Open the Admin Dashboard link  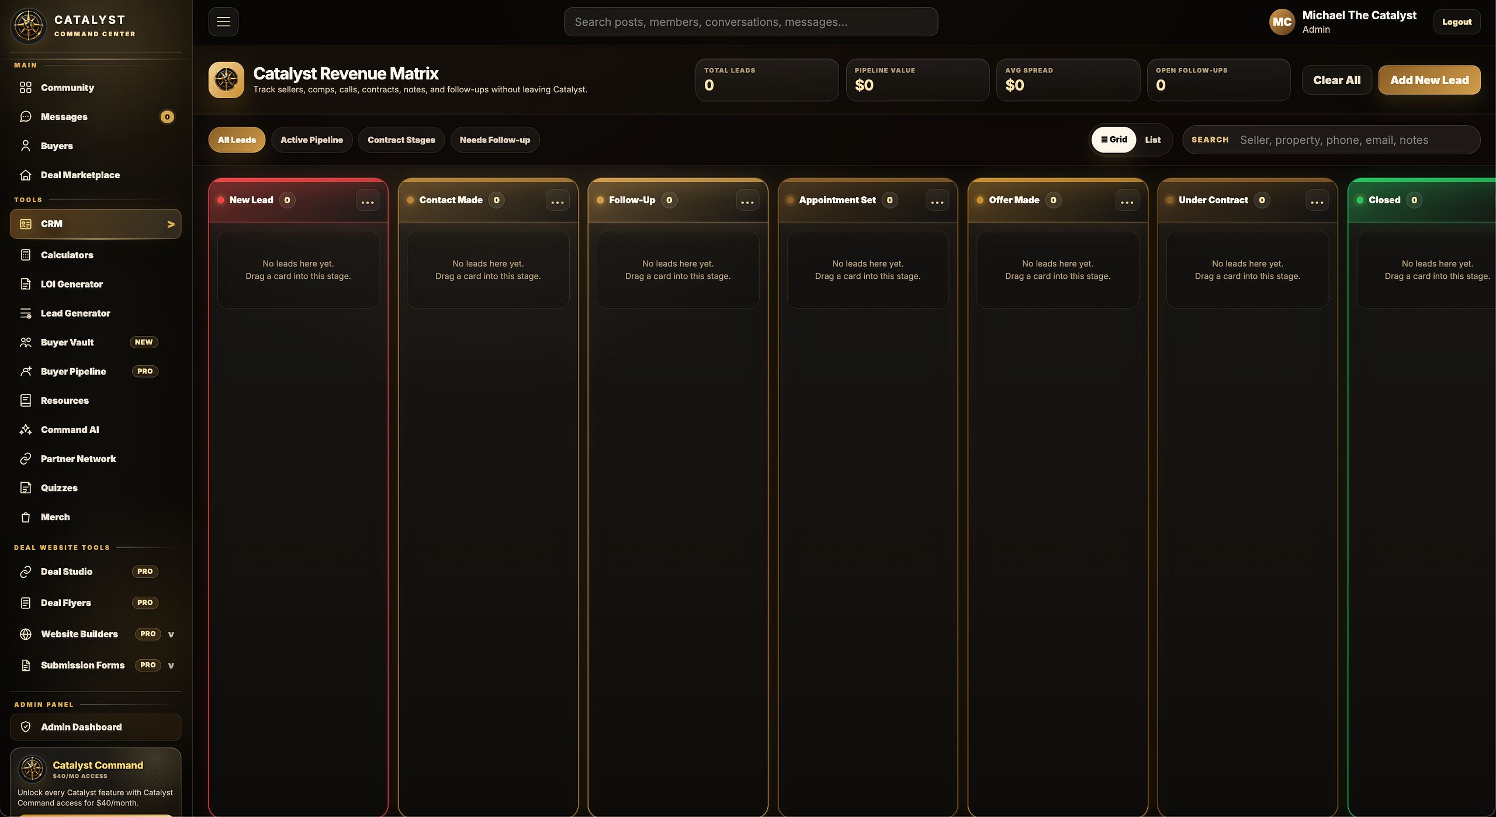[x=95, y=727]
